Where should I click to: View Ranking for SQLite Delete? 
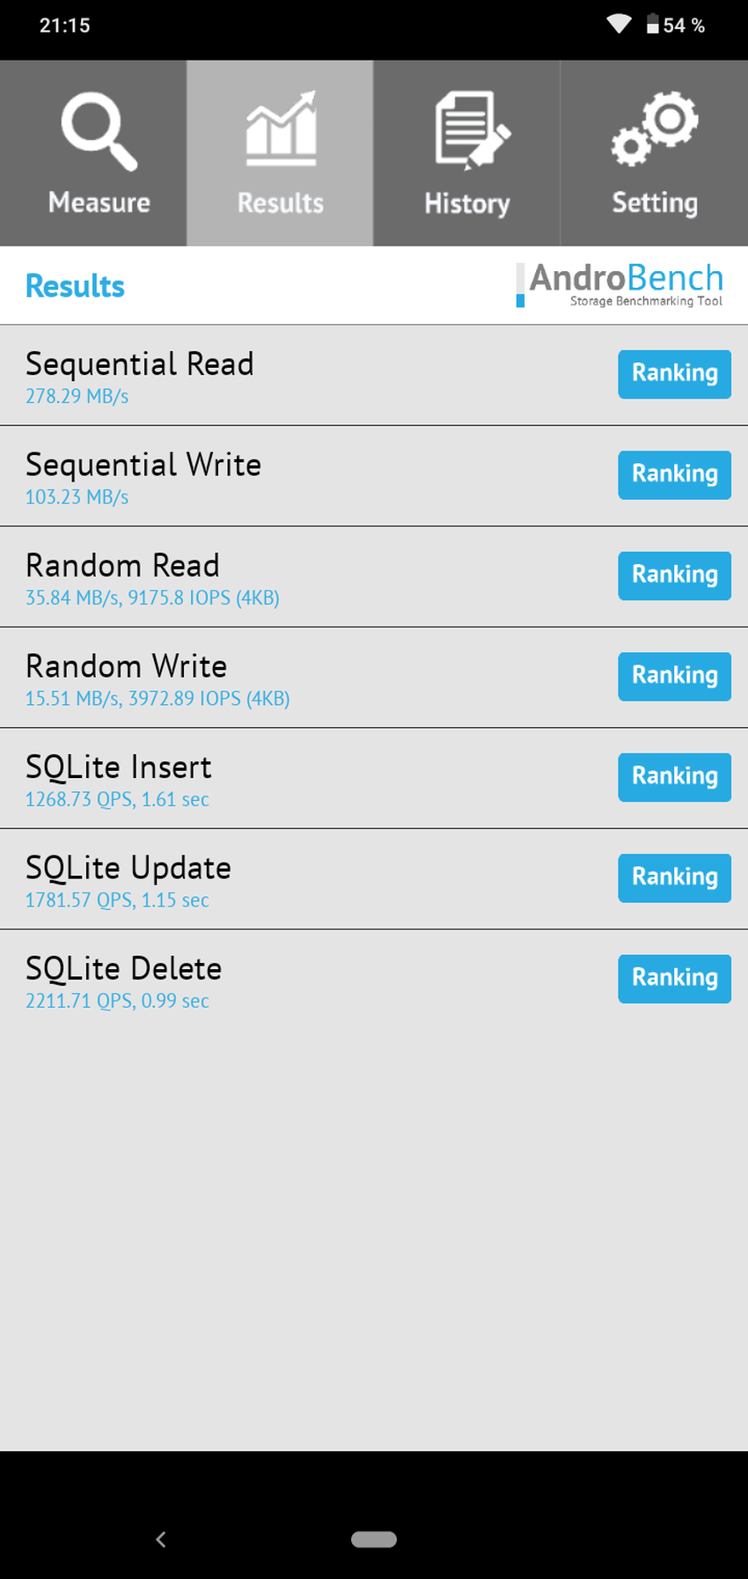tap(674, 979)
